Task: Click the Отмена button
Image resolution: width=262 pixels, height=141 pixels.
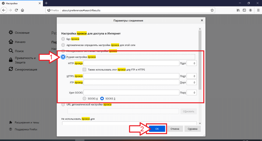Action: 175,129
